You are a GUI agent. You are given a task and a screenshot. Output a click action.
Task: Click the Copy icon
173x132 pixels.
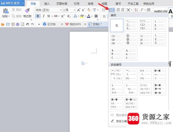click(13, 16)
